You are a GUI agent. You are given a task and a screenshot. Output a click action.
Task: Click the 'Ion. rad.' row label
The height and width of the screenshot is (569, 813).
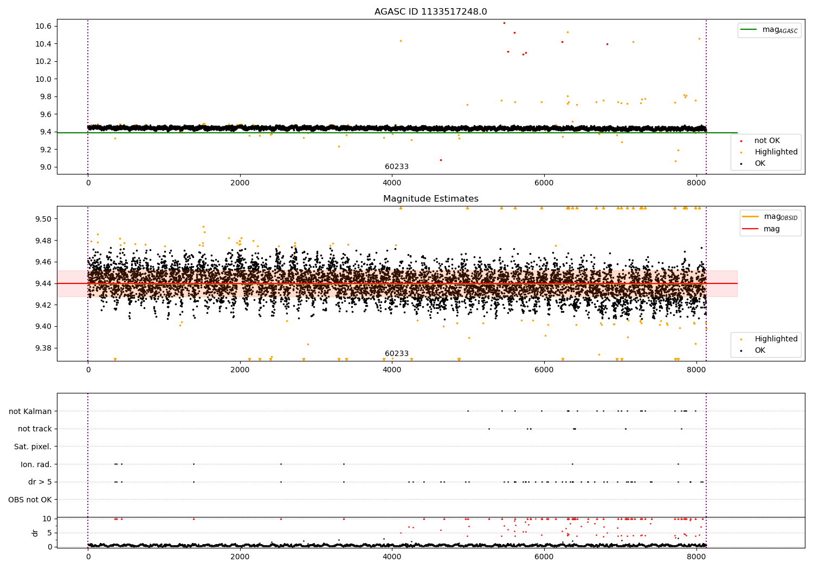tap(36, 465)
